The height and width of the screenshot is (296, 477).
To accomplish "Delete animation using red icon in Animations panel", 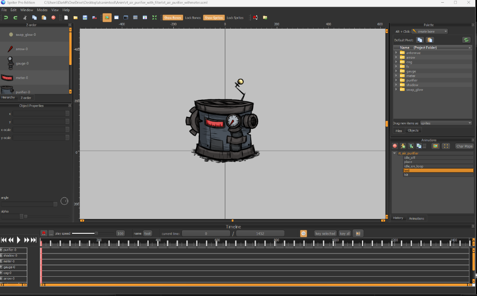I will pos(395,146).
